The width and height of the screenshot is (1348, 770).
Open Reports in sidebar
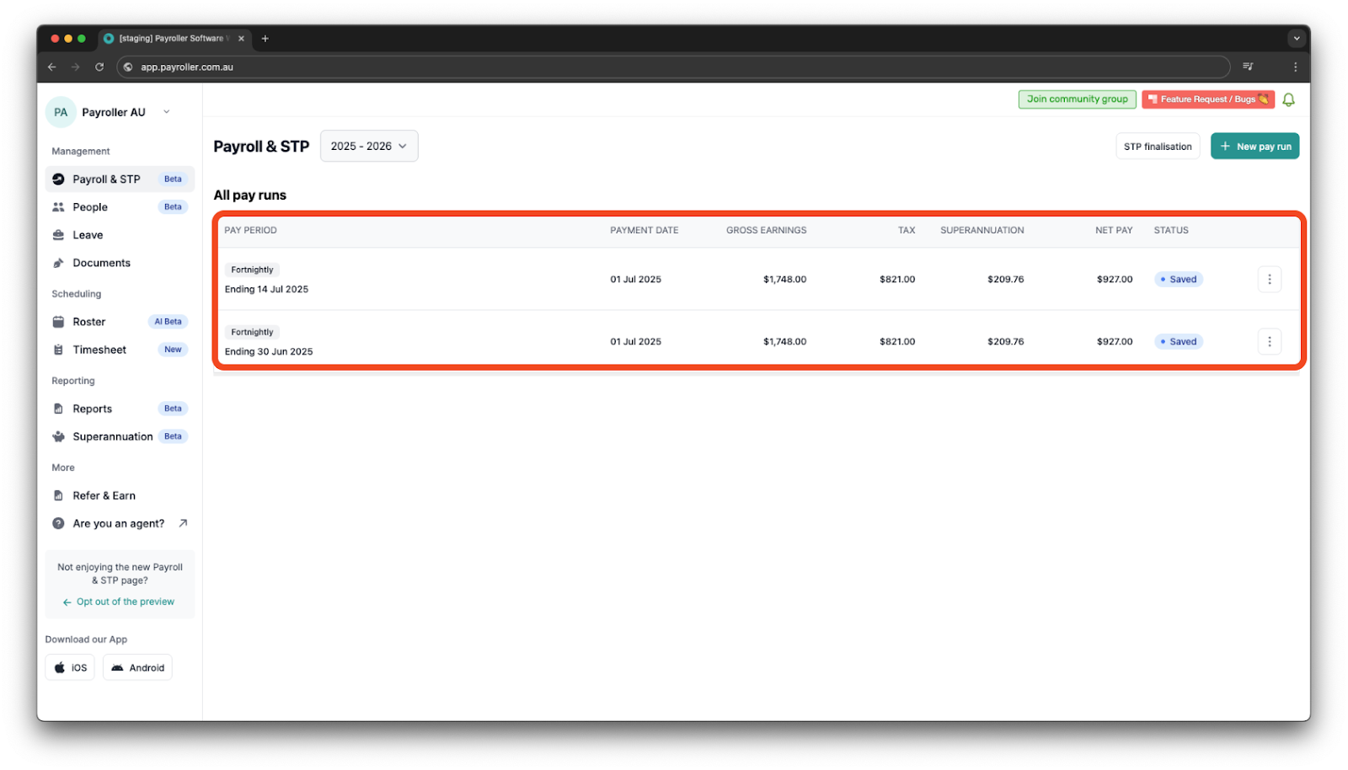pos(120,409)
